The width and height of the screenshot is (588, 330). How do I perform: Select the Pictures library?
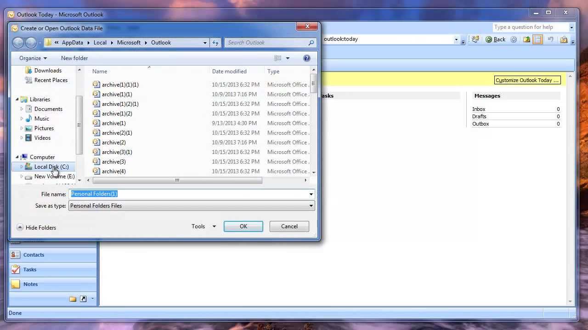(x=44, y=128)
